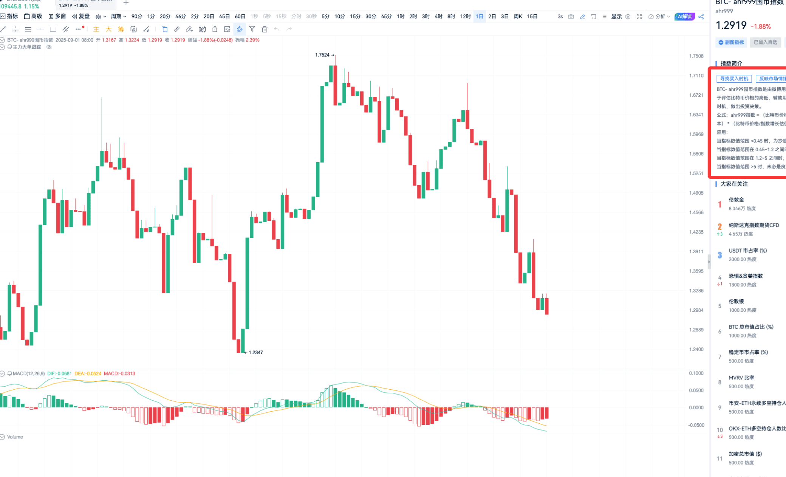
Task: Click the ruler measurement tool icon
Action: coord(177,29)
